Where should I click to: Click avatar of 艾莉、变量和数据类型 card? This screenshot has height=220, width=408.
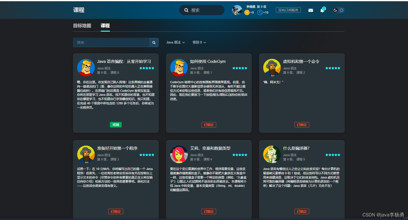pos(179,154)
